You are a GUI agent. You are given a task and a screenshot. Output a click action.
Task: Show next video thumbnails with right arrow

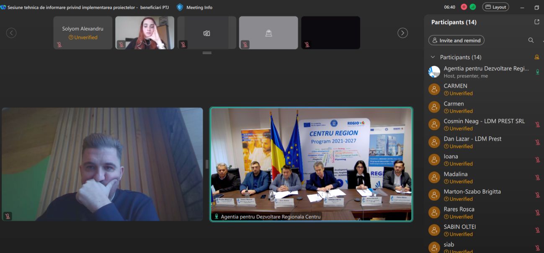click(x=402, y=33)
